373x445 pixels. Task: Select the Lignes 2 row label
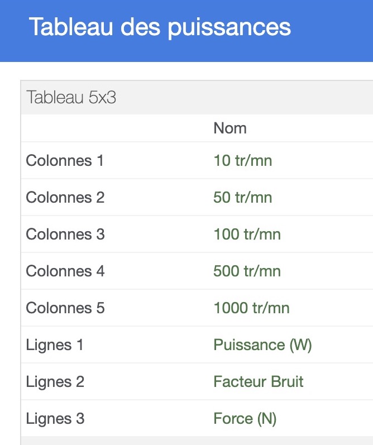(55, 382)
